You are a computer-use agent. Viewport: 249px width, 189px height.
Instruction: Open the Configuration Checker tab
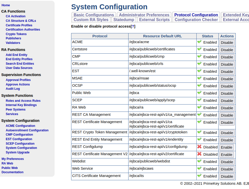click(196, 20)
